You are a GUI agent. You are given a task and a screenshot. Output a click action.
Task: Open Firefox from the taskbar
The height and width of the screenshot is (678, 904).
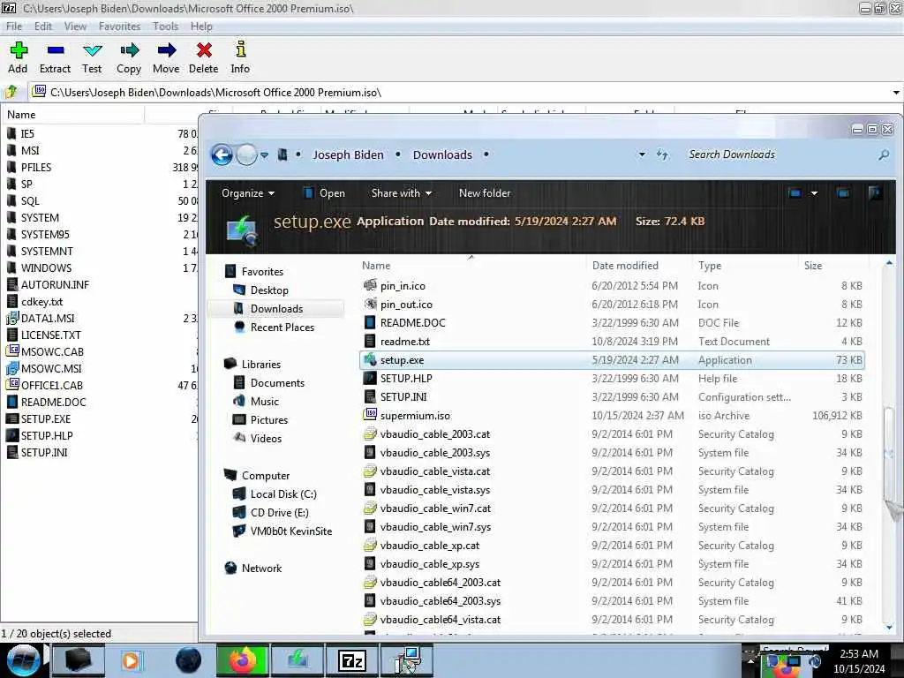pyautogui.click(x=243, y=660)
